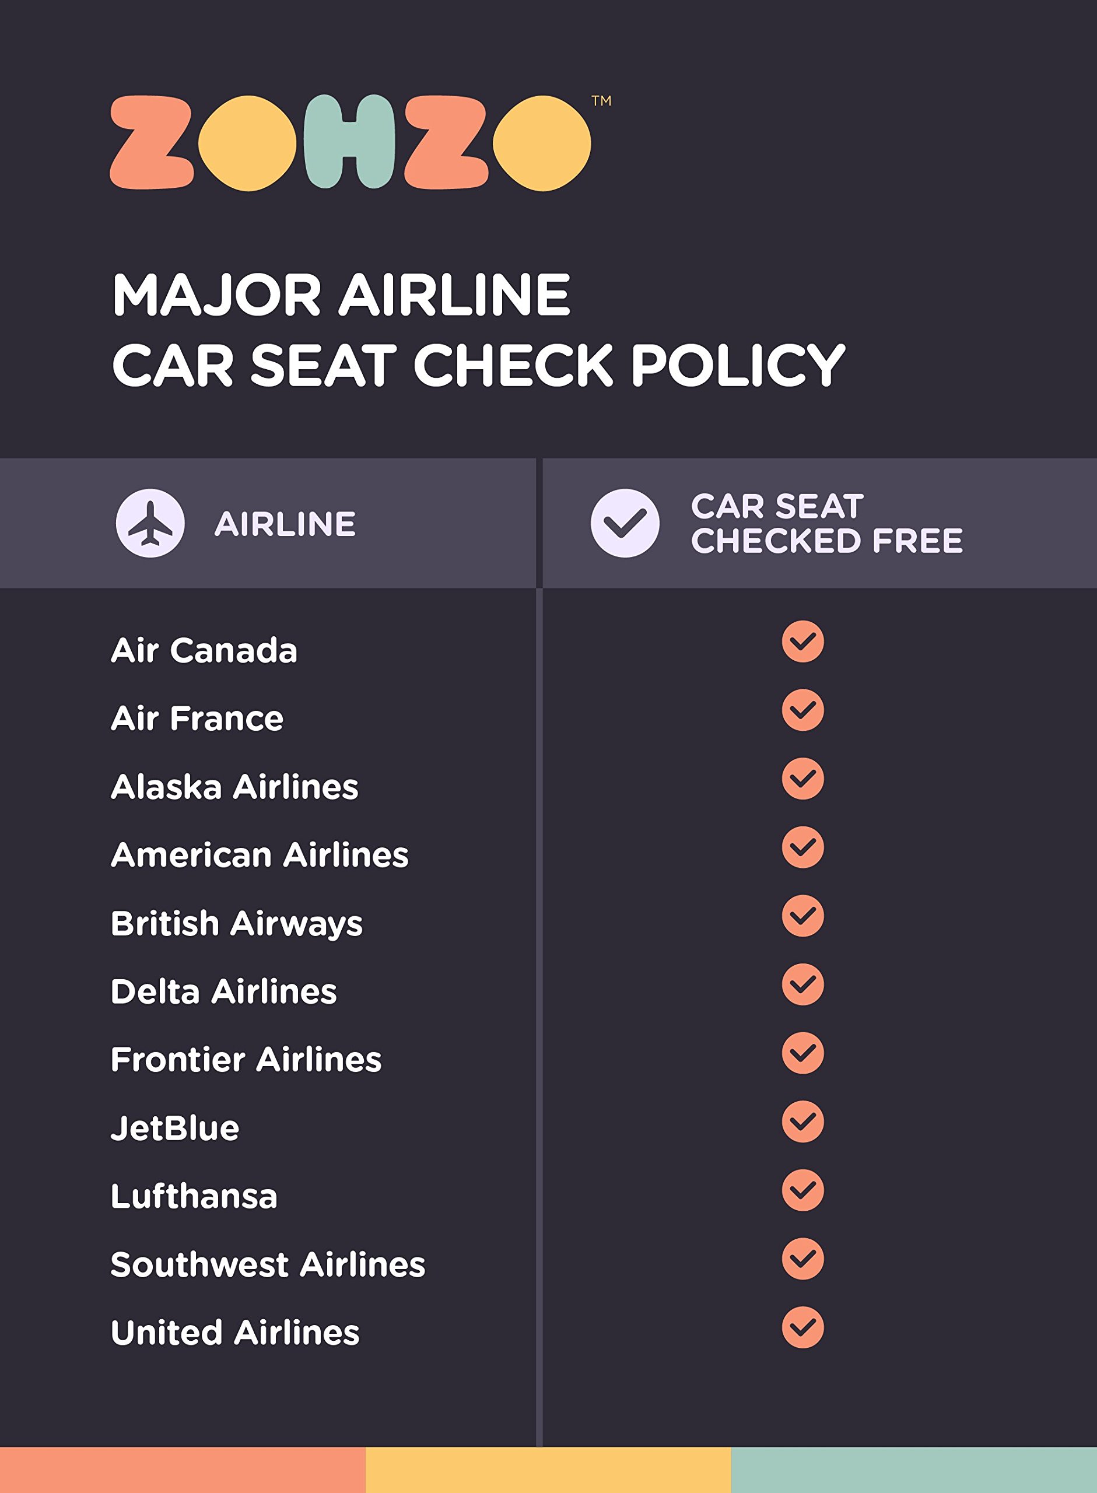The width and height of the screenshot is (1097, 1493).
Task: Click the Air France checkmark icon
Action: tap(803, 710)
